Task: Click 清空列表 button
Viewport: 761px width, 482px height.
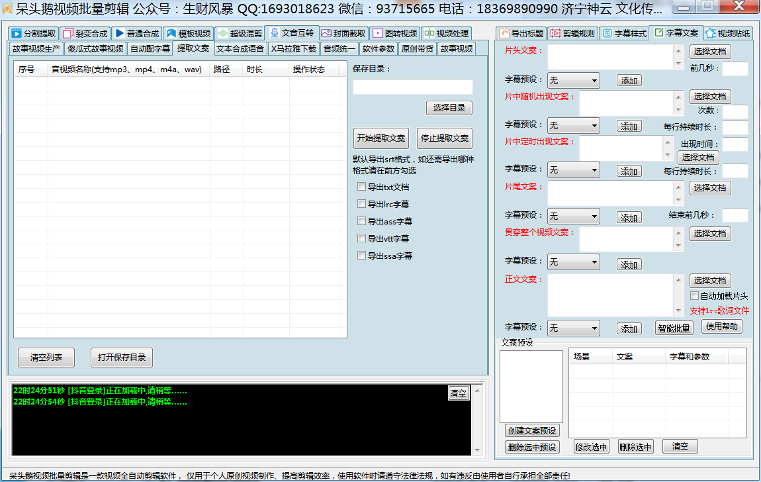Action: 46,358
